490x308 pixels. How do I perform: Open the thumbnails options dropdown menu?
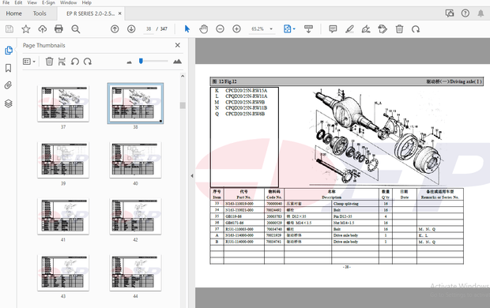(x=29, y=62)
